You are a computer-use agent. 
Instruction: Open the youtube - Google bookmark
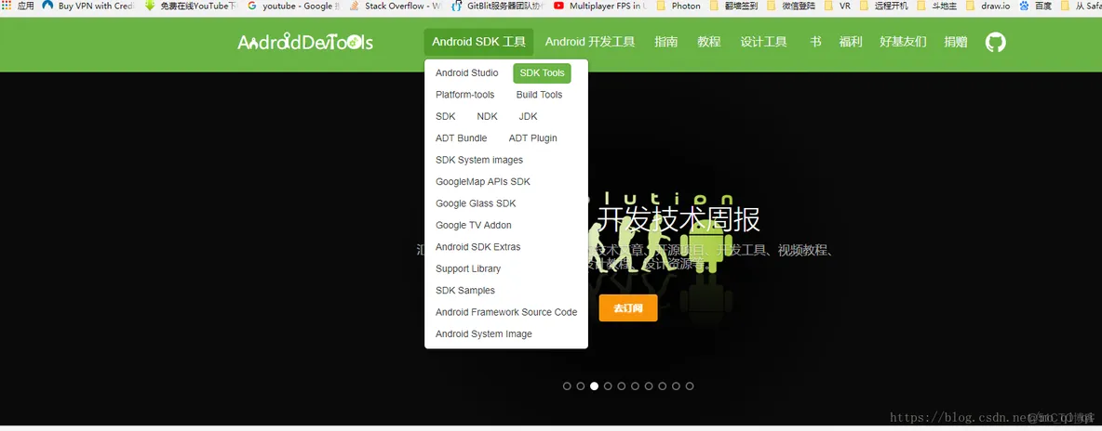click(293, 6)
